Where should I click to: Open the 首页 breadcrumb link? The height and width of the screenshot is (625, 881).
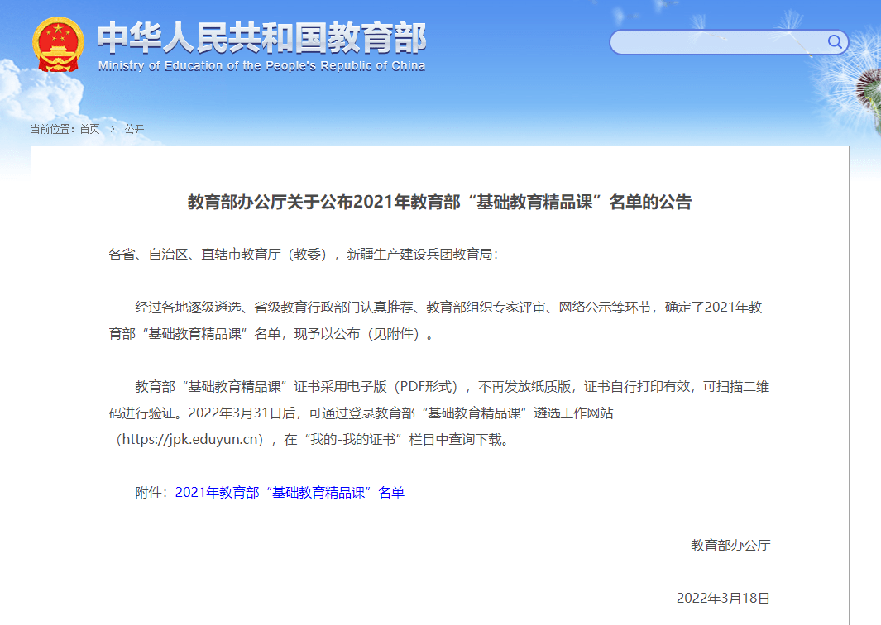(89, 129)
